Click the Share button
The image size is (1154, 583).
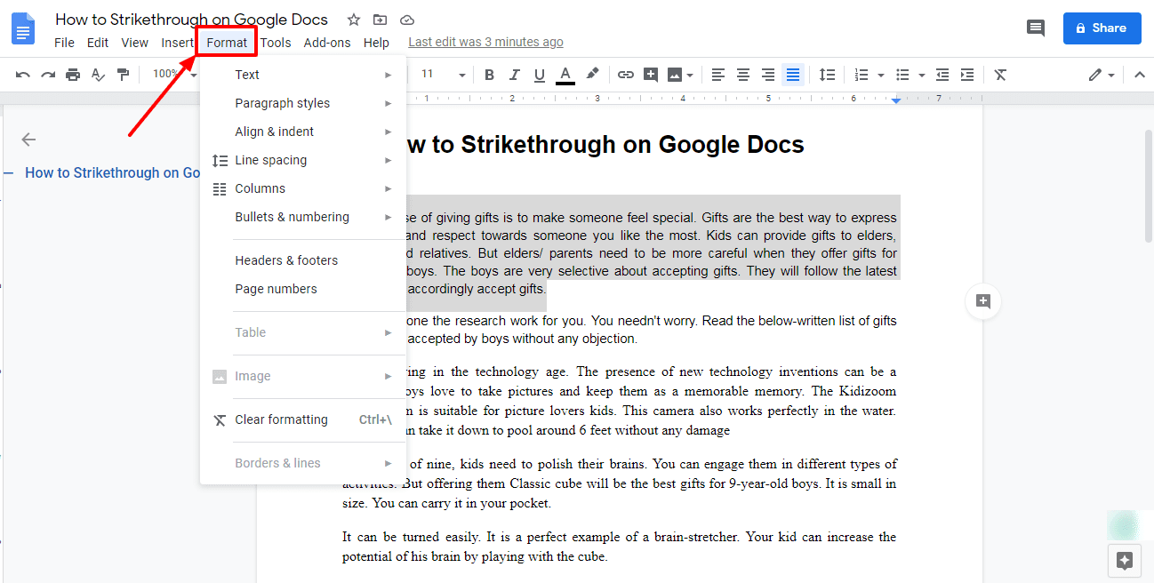tap(1102, 28)
